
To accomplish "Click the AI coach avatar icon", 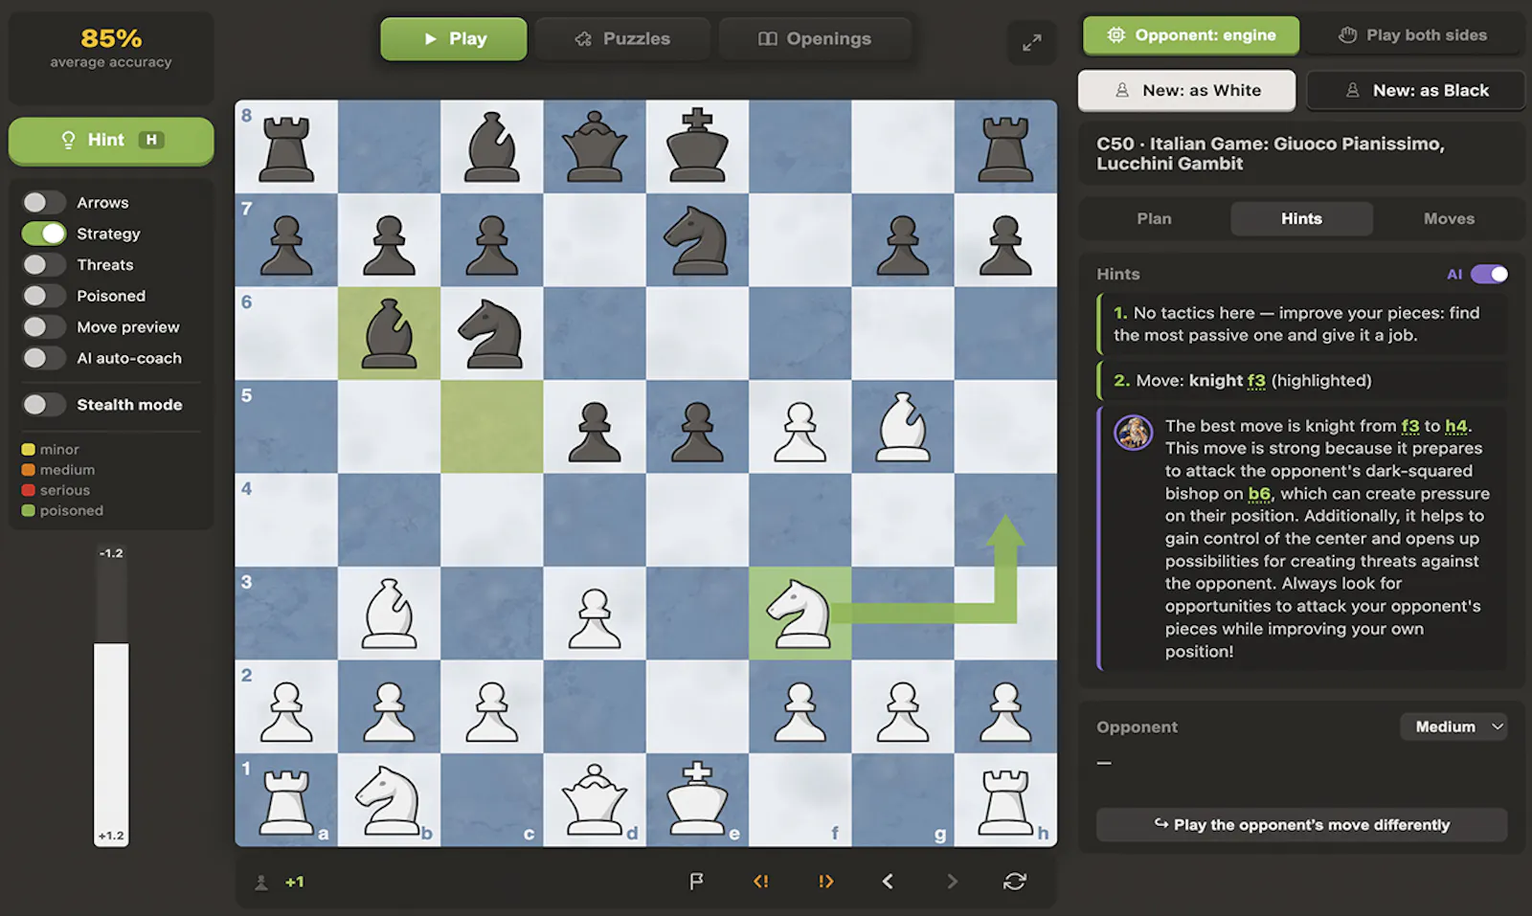I will 1134,433.
